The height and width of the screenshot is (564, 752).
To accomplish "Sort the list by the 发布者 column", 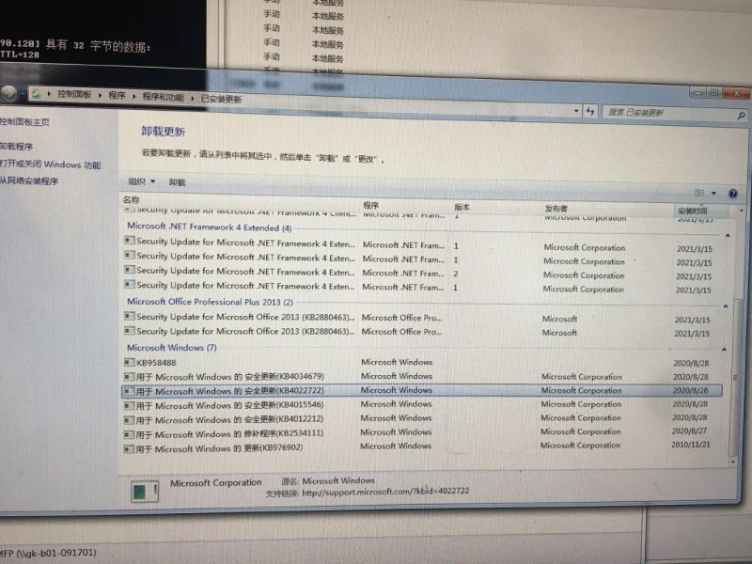I will [556, 208].
